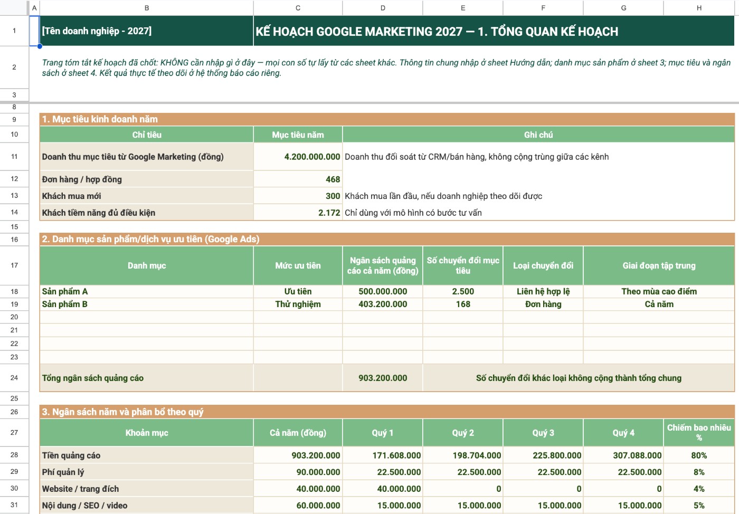Select column D header
Screen dimensions: 739x514
tap(383, 8)
